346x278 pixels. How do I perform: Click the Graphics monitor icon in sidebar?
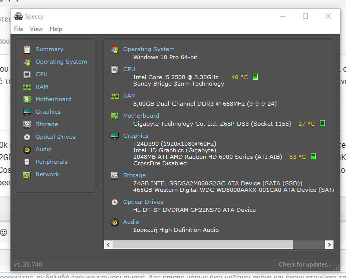click(x=27, y=112)
